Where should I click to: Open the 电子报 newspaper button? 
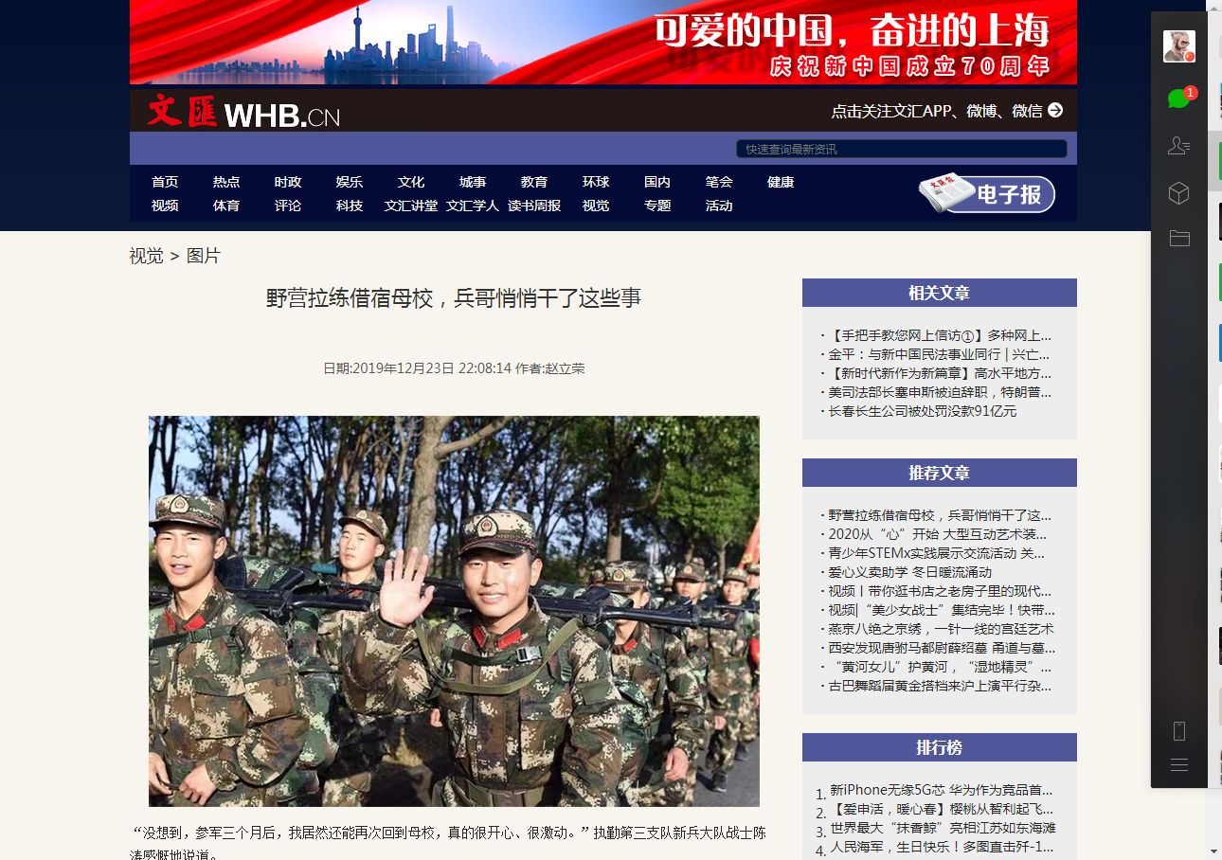point(986,193)
